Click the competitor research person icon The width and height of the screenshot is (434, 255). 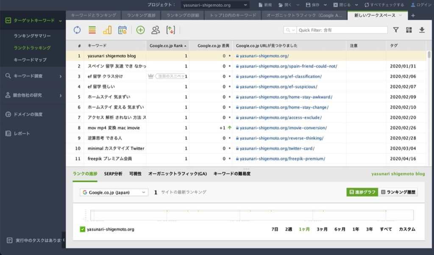coord(8,95)
